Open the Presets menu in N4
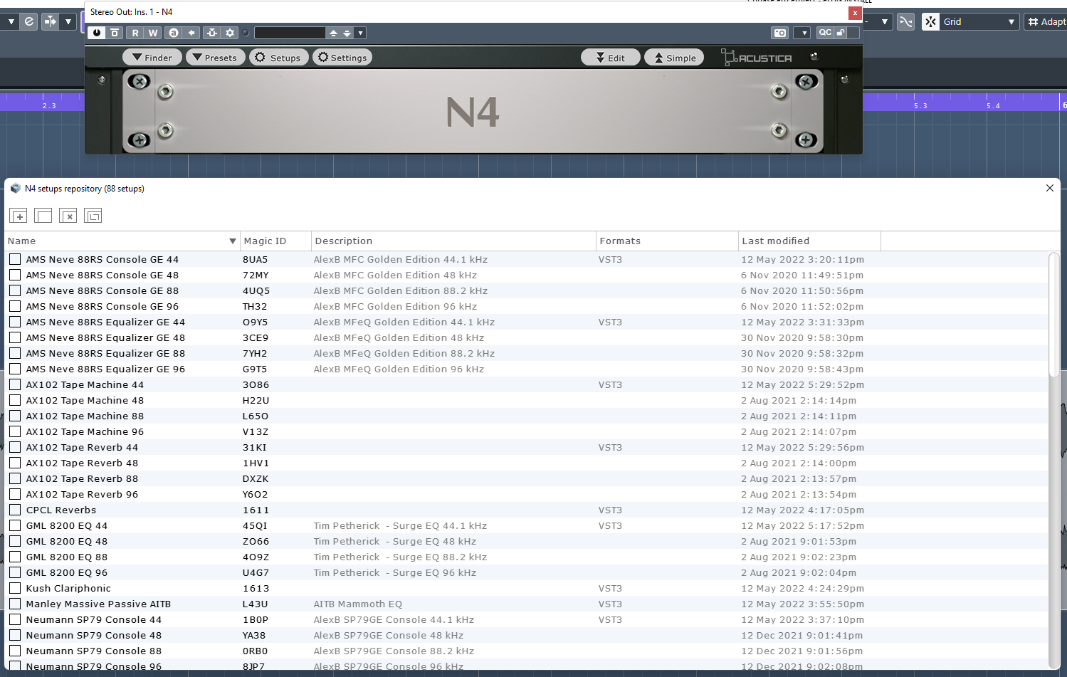The image size is (1067, 677). tap(216, 58)
